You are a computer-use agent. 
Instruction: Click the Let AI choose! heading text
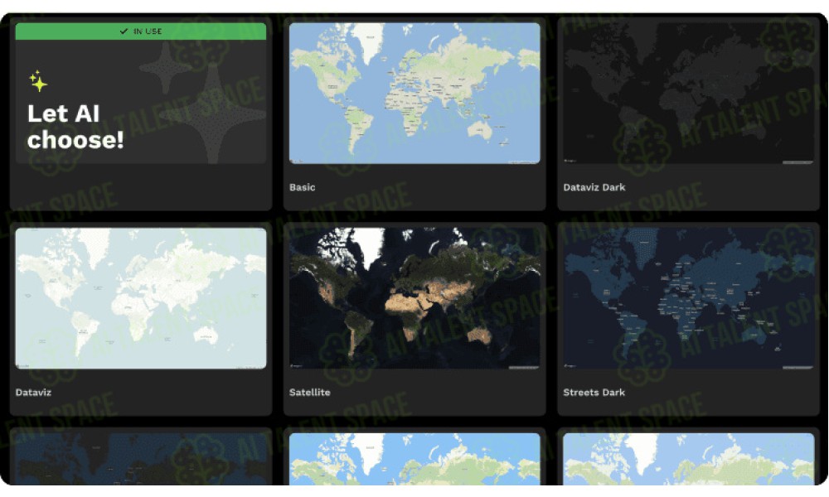[75, 127]
